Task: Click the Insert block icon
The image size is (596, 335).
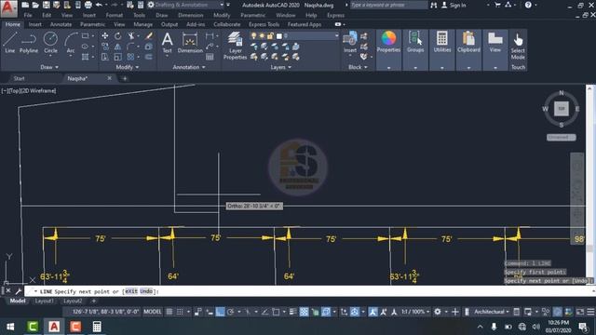Action: coord(350,42)
